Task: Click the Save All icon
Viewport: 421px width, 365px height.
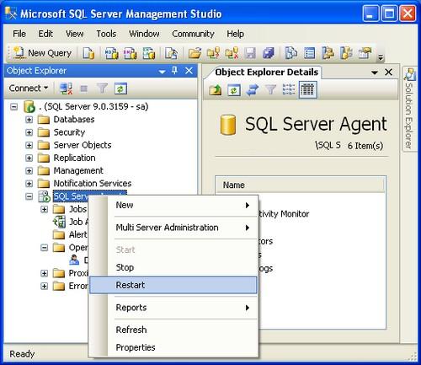Action: tap(269, 53)
